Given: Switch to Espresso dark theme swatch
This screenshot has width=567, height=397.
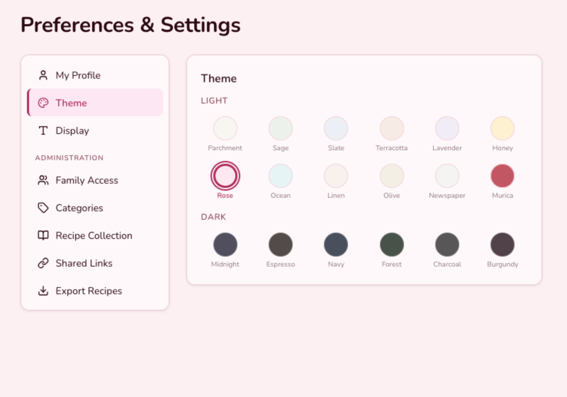Looking at the screenshot, I should pyautogui.click(x=281, y=245).
